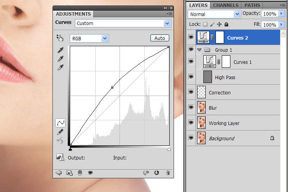Lock layer position icon
This screenshot has height=192, width=288.
tap(219, 24)
